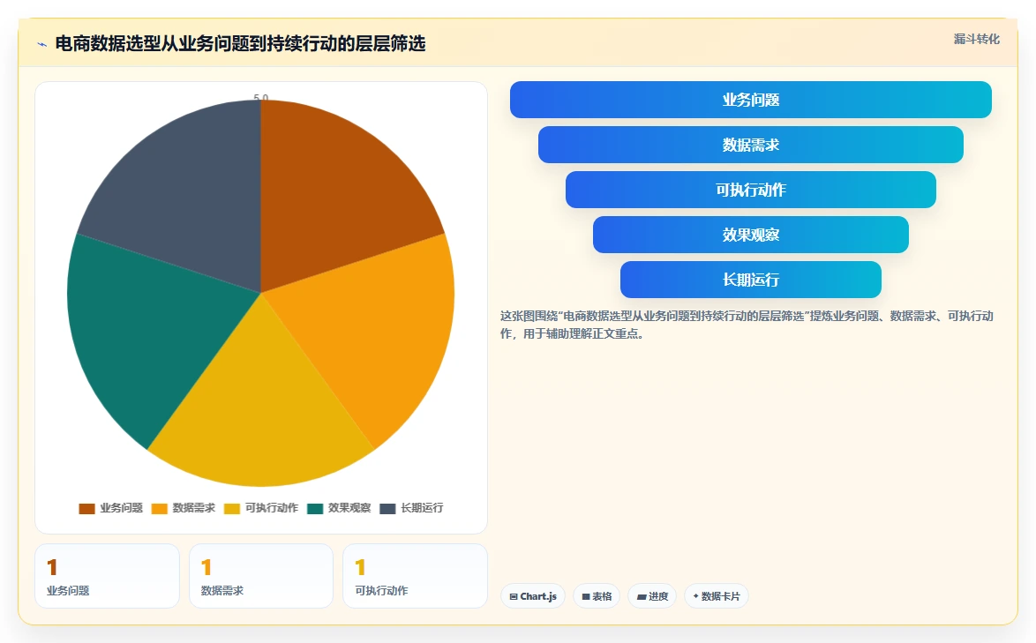Image resolution: width=1036 pixels, height=643 pixels.
Task: Toggle 数据需求 legend color swatch
Action: [159, 508]
